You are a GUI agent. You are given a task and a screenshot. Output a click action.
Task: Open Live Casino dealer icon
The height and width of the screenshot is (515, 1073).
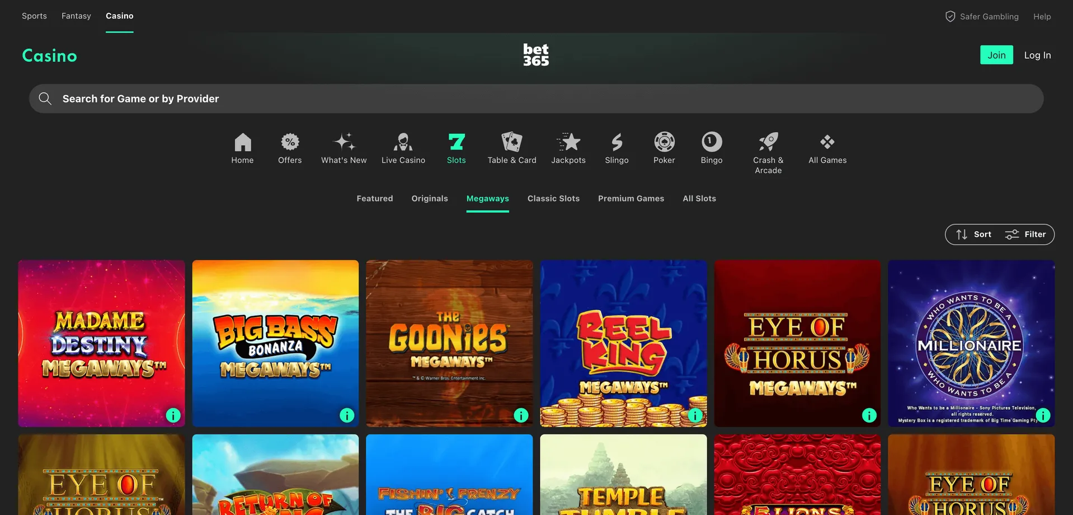(403, 142)
